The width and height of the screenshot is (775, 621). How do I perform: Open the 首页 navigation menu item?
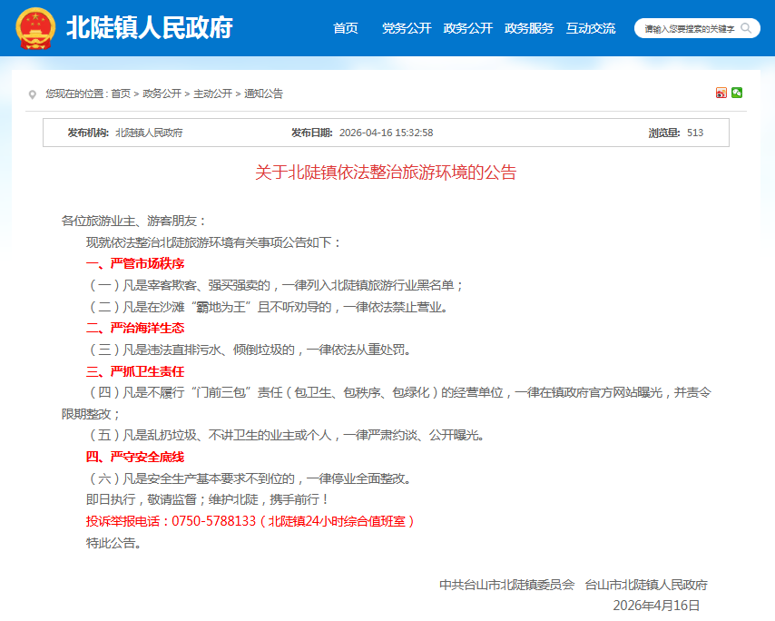[346, 28]
